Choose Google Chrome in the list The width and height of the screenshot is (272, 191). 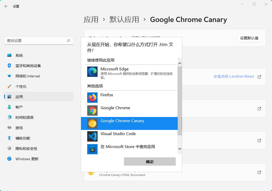129,111
